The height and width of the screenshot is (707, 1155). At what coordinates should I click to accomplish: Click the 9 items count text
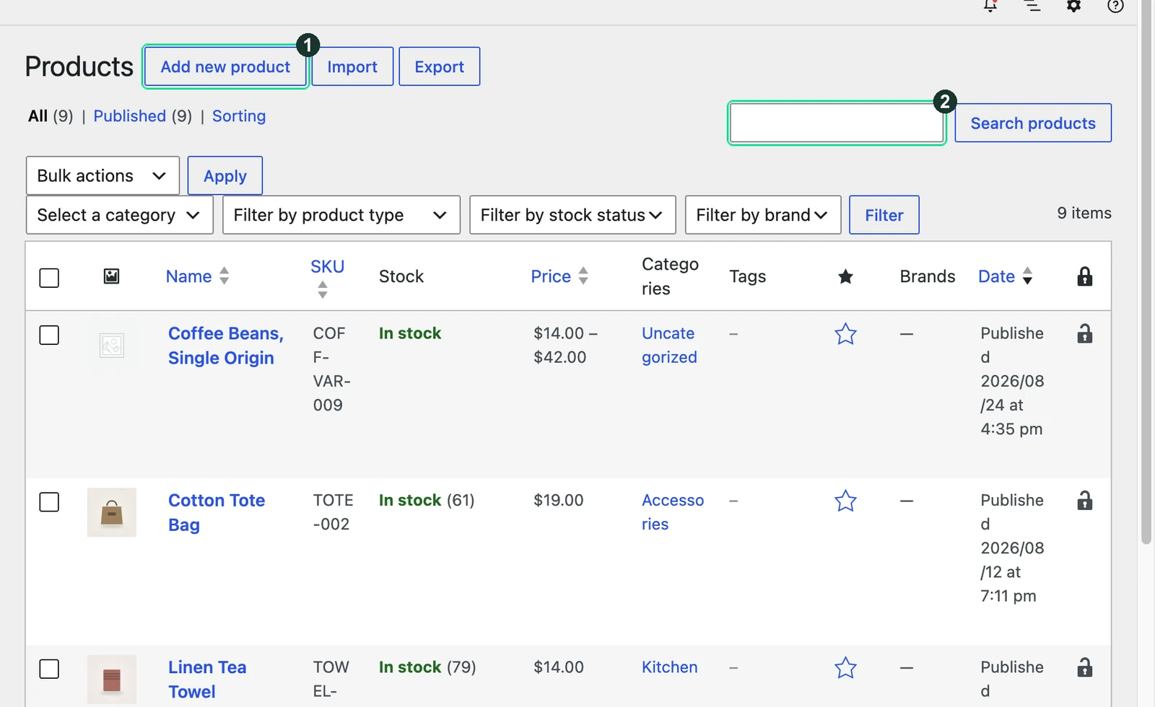tap(1084, 213)
